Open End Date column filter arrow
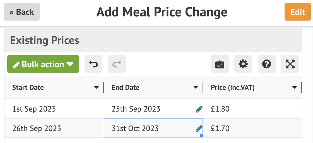313x143 pixels. tap(196, 88)
